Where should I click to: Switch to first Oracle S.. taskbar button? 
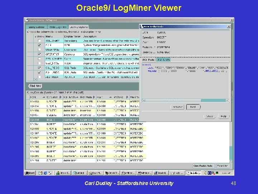pyautogui.click(x=63, y=173)
